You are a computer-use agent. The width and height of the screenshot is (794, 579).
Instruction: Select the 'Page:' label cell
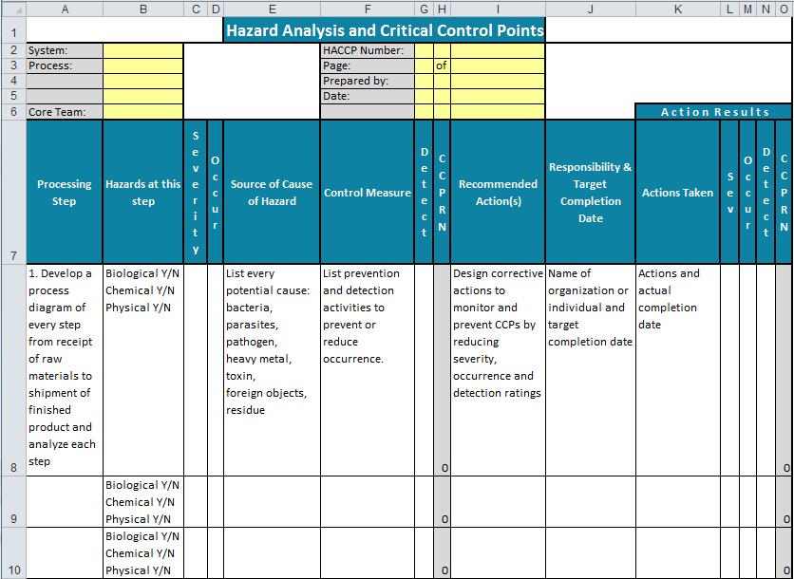[x=368, y=65]
